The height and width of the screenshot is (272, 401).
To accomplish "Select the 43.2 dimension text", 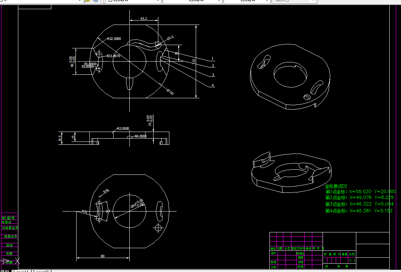I will (x=143, y=18).
